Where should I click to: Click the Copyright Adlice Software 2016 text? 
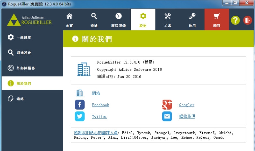pyautogui.click(x=129, y=70)
